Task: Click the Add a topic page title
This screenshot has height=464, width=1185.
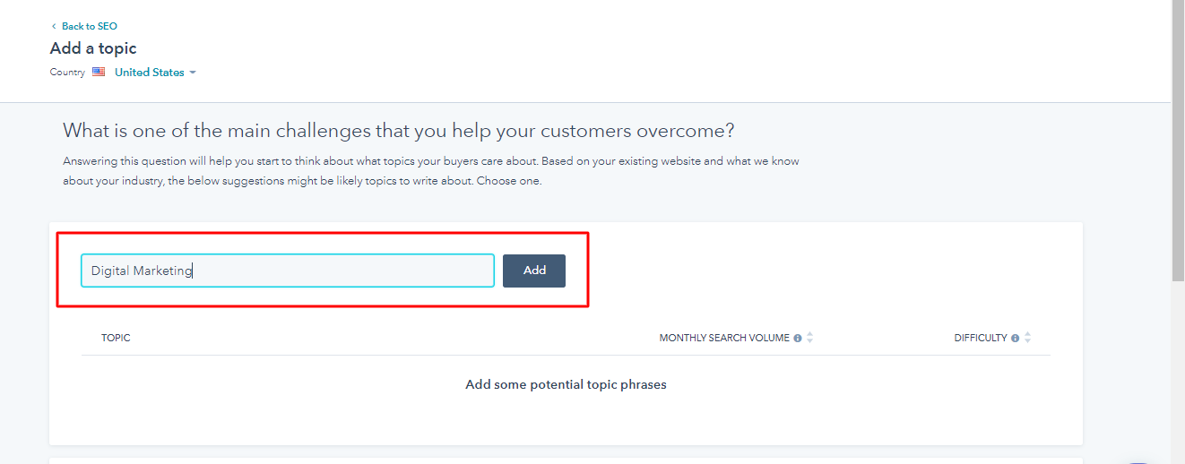Action: (x=93, y=48)
